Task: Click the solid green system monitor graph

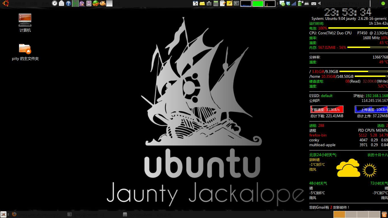Action: click(258, 3)
